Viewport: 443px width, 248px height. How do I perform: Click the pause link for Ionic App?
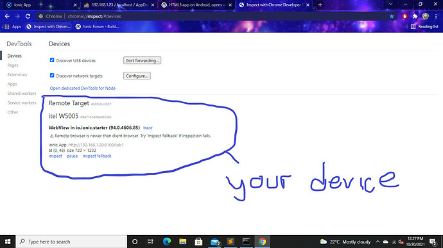coord(72,156)
